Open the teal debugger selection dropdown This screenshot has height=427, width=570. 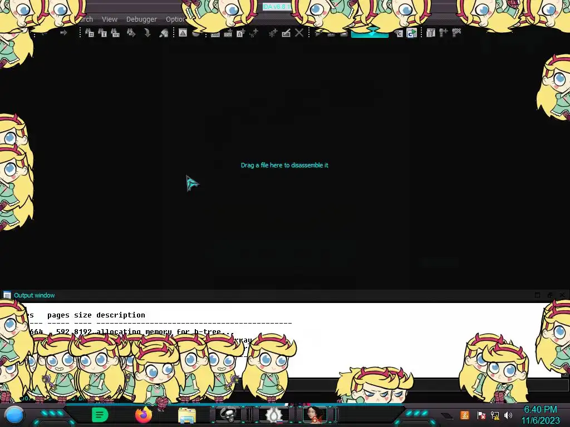[x=370, y=33]
